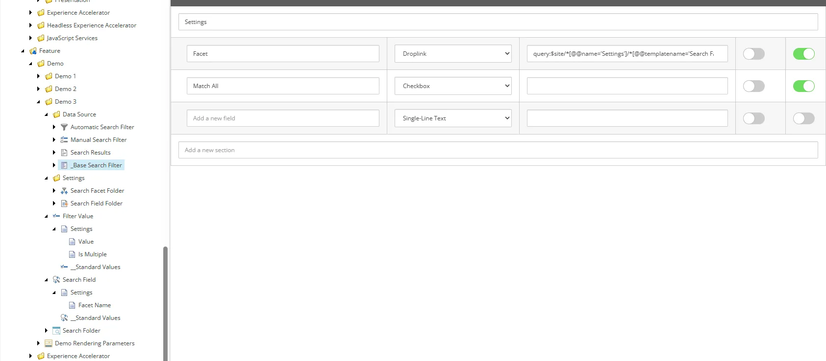Click the Feature folder icon

tap(33, 51)
